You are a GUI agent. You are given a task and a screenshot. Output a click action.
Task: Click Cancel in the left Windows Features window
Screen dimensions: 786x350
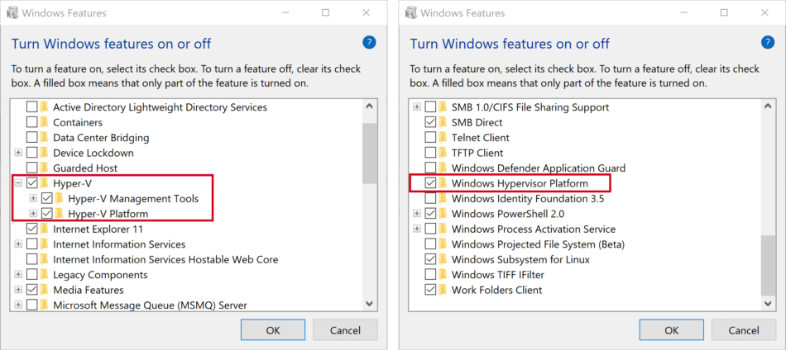(x=345, y=330)
